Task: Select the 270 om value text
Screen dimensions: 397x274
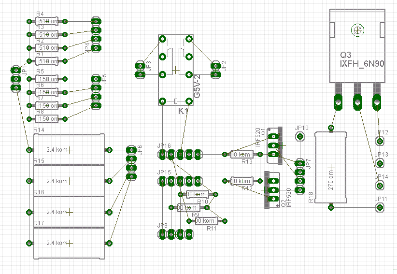Action: (331, 180)
